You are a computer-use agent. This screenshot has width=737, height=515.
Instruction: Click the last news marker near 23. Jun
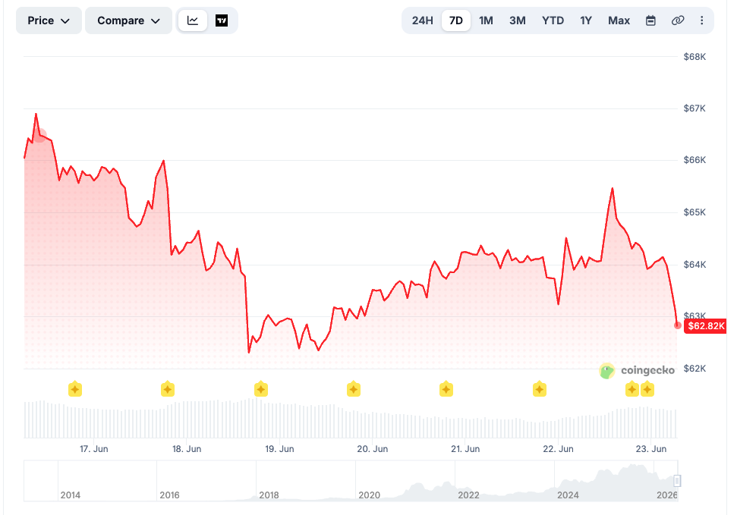pos(647,389)
